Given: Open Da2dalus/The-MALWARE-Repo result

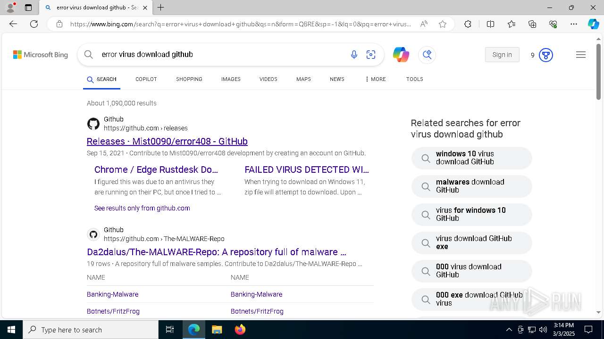Looking at the screenshot, I should pos(217,252).
